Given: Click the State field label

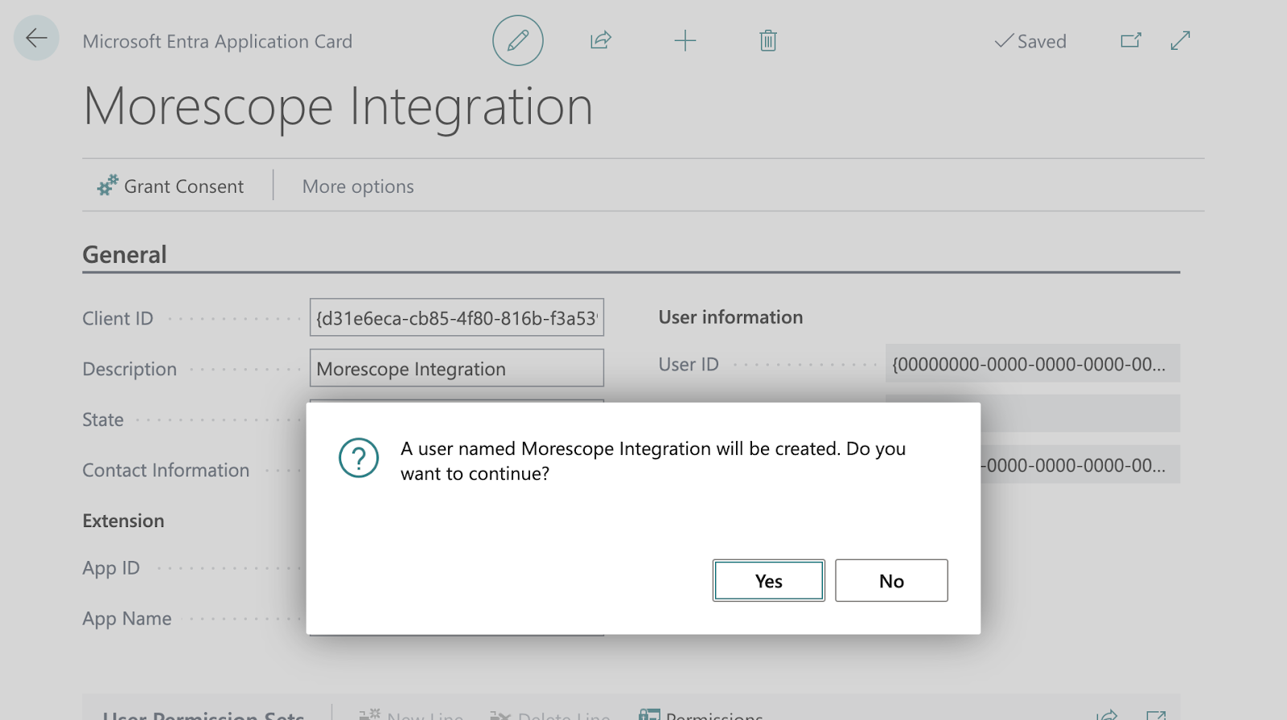Looking at the screenshot, I should pyautogui.click(x=103, y=419).
